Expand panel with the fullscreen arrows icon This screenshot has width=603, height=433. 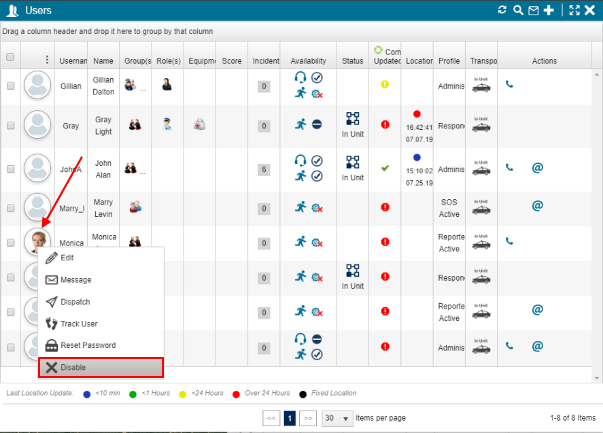574,10
